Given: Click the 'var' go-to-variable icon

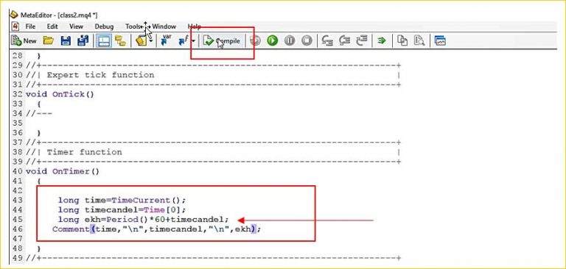Looking at the screenshot, I should tap(166, 40).
